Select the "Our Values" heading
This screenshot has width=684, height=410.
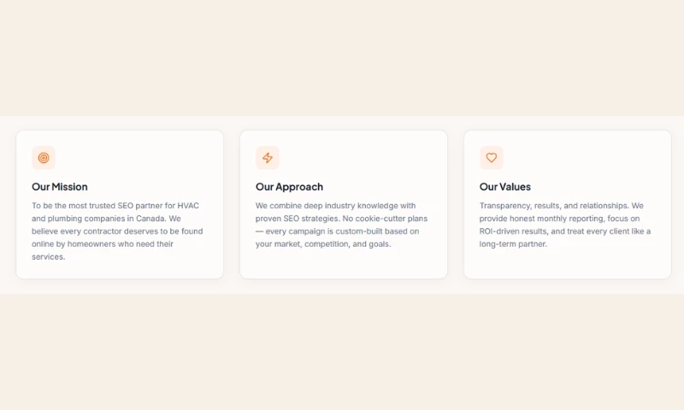click(505, 187)
